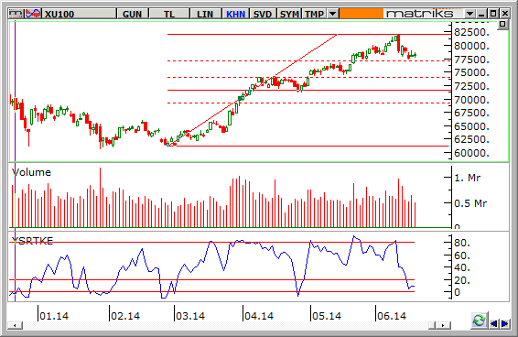This screenshot has width=518, height=337.
Task: Click the 82500 price axis label
Action: pyautogui.click(x=471, y=32)
